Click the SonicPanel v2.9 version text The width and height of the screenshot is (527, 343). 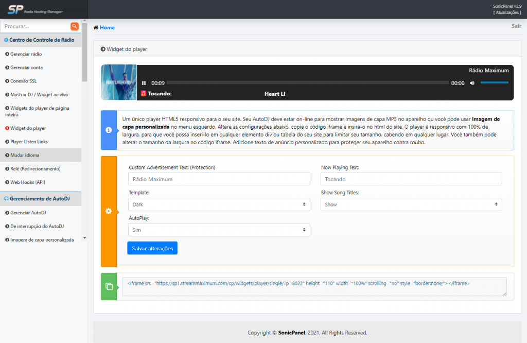(x=507, y=6)
